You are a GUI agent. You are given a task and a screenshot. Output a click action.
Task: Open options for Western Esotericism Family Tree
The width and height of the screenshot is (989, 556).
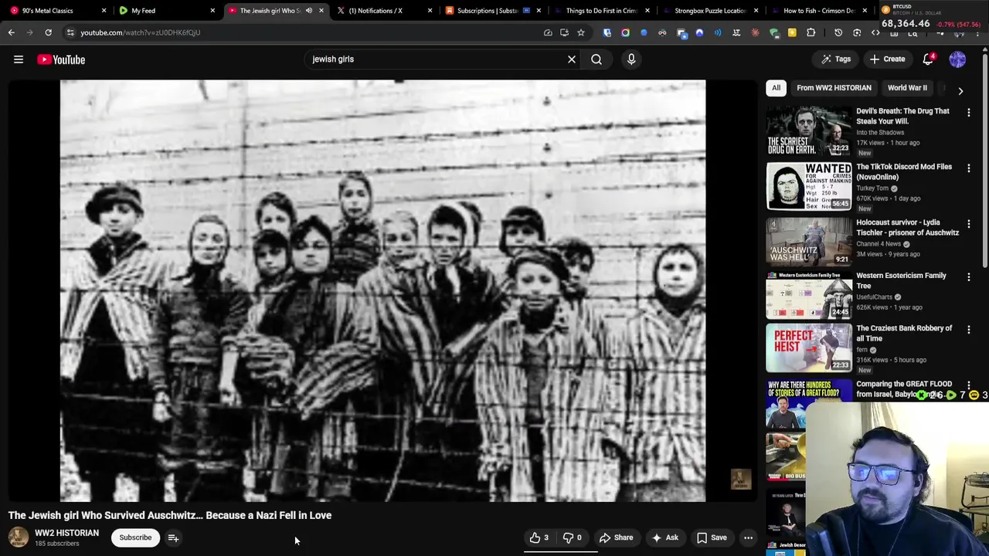tap(969, 276)
